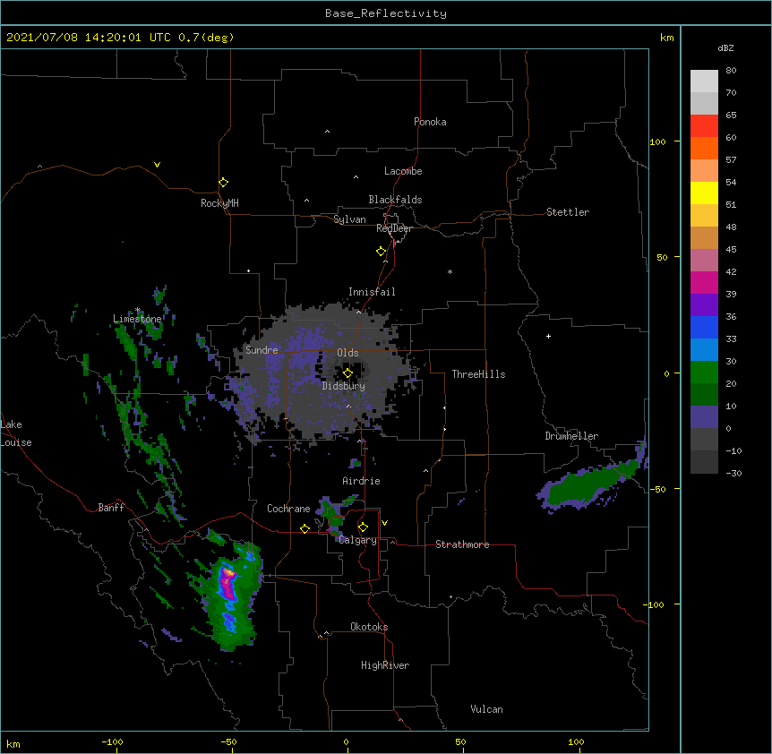Click the Airdrie city label
772x754 pixels.
coord(362,481)
